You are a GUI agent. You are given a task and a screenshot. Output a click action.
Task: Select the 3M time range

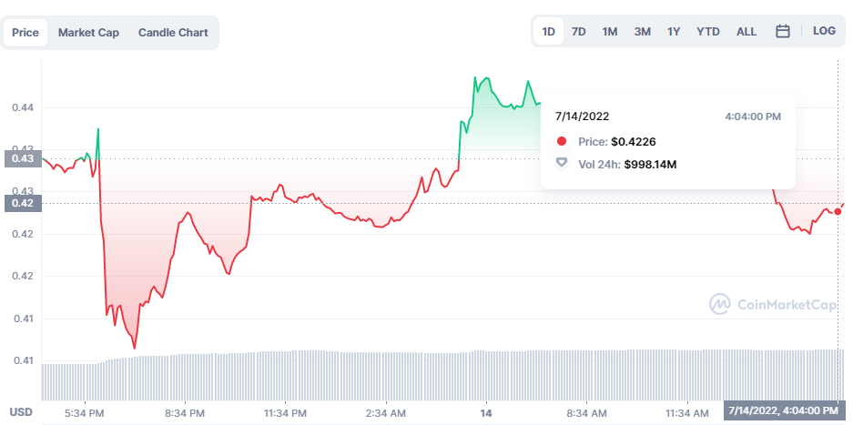click(643, 32)
